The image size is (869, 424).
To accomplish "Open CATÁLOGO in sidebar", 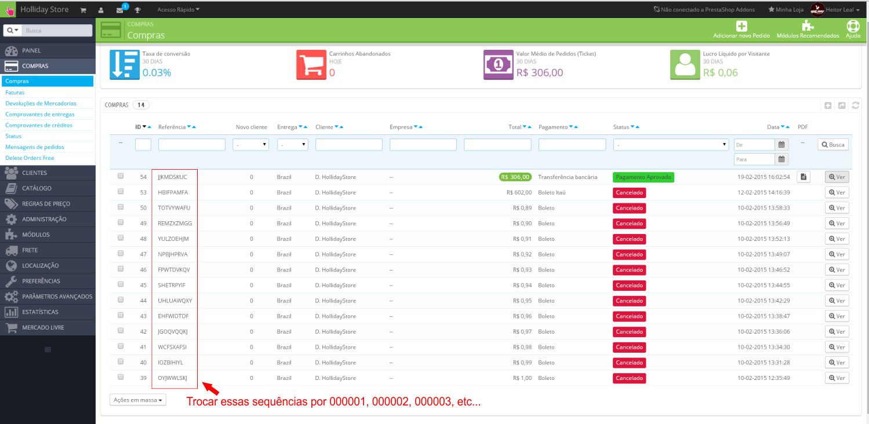I will click(x=48, y=188).
